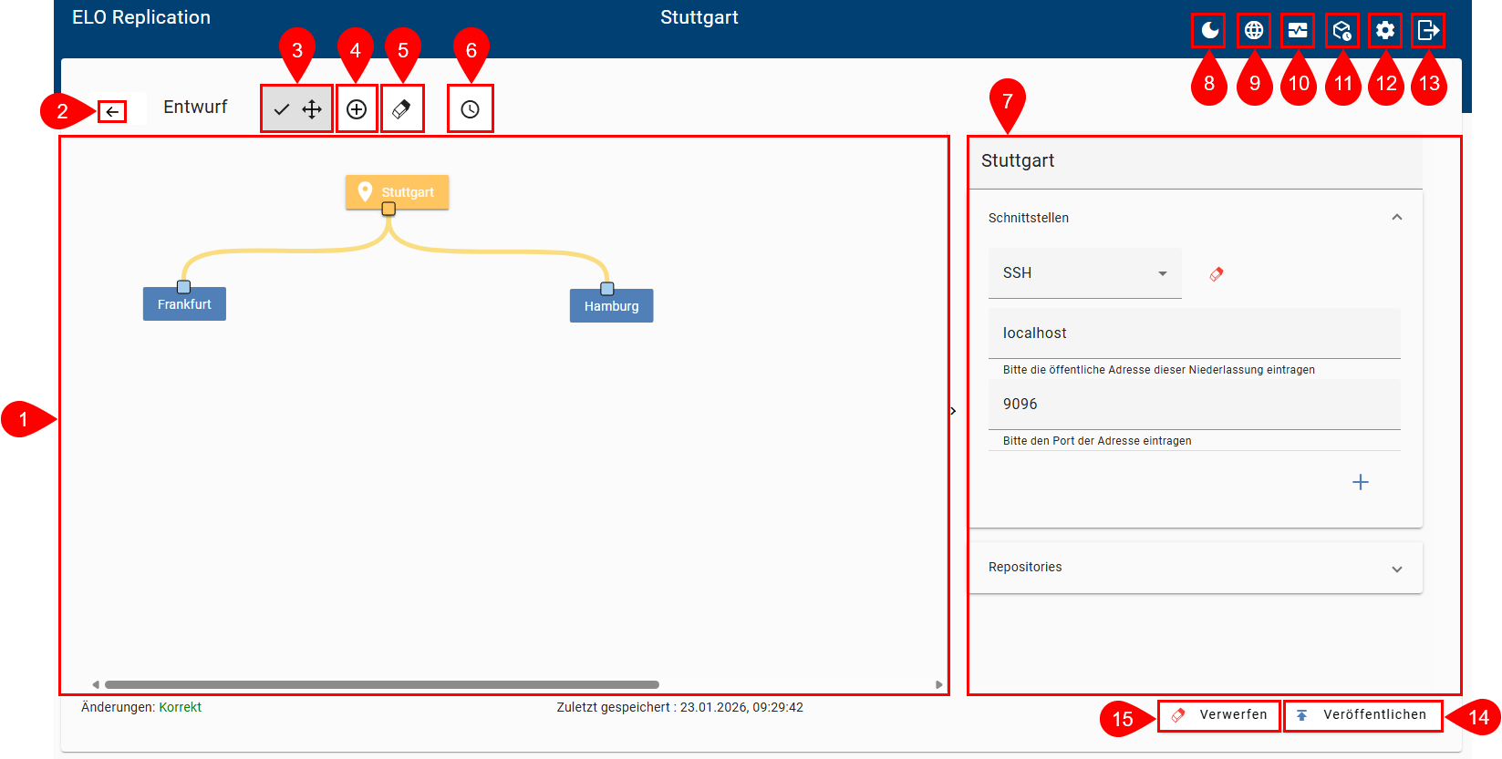Log out using the exit icon

(1428, 30)
